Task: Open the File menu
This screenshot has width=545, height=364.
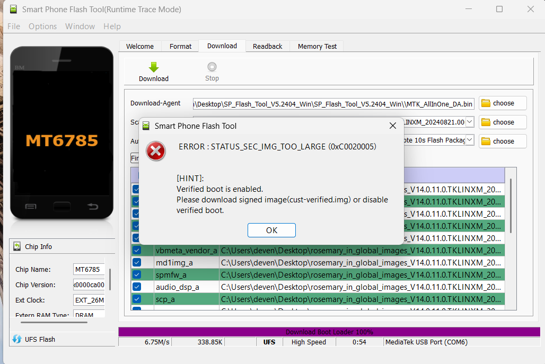Action: click(14, 26)
